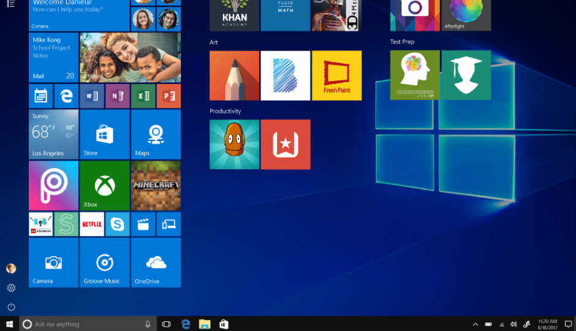Open the Connect devices tile
The image size is (576, 331).
tap(169, 224)
